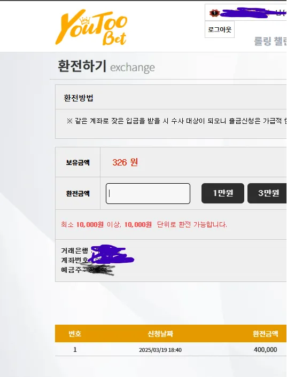
Task: Click the red minimum 10,000원 notice text
Action: tap(144, 225)
